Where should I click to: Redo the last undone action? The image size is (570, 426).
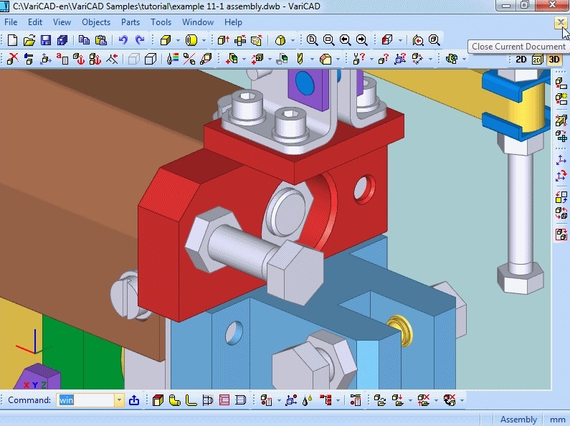click(140, 40)
